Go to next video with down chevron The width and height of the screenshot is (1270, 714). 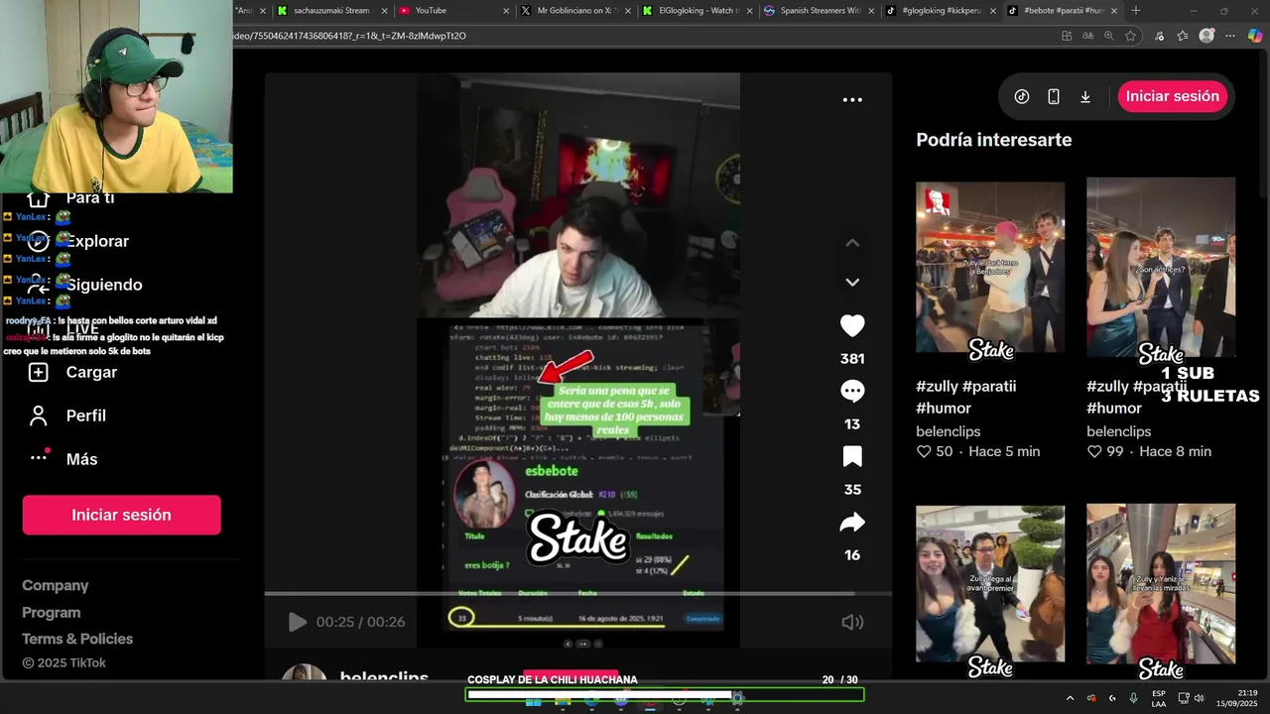(x=852, y=283)
